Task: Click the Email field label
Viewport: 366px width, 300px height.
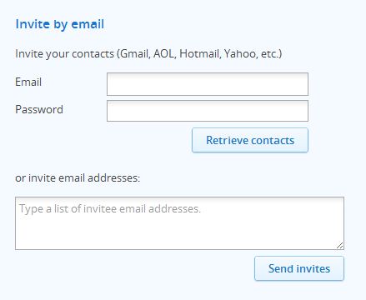Action: tap(28, 82)
